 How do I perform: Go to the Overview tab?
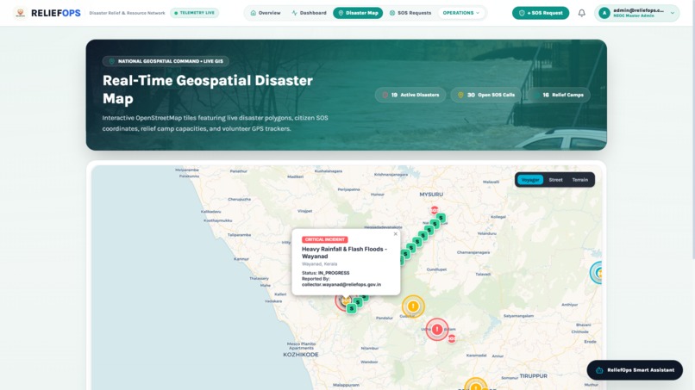(266, 13)
